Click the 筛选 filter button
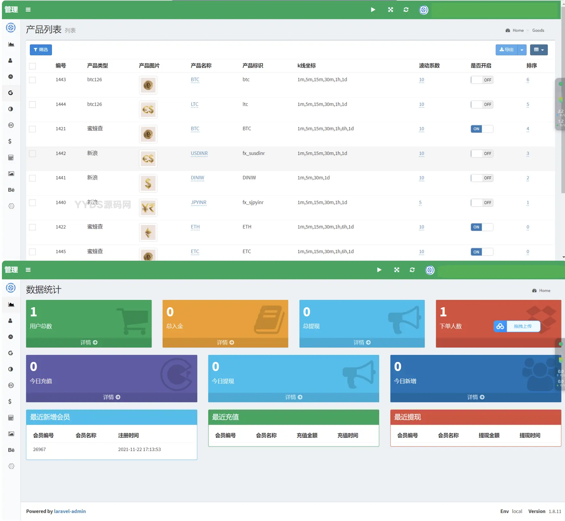This screenshot has width=565, height=521. [41, 50]
